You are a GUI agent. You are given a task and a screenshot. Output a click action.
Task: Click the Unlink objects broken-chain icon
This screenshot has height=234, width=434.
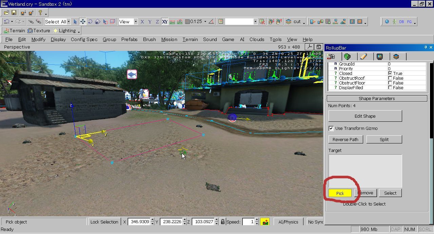click(38, 21)
